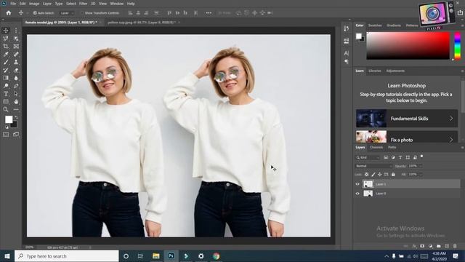Switch to the Swatches tab
The image size is (465, 262).
tap(375, 25)
